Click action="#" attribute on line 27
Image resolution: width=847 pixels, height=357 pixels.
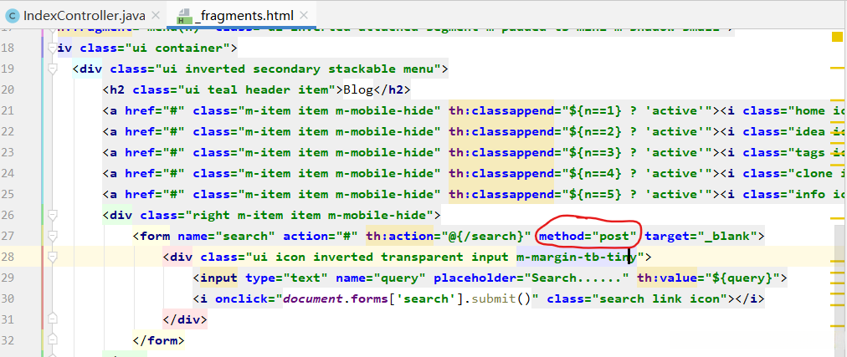pos(321,237)
